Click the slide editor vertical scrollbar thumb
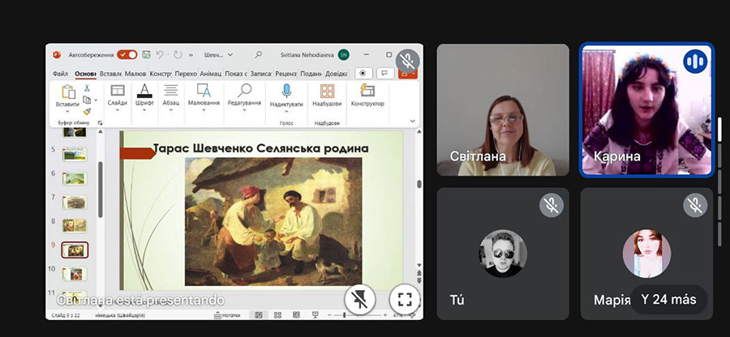730x337 pixels. 419,184
